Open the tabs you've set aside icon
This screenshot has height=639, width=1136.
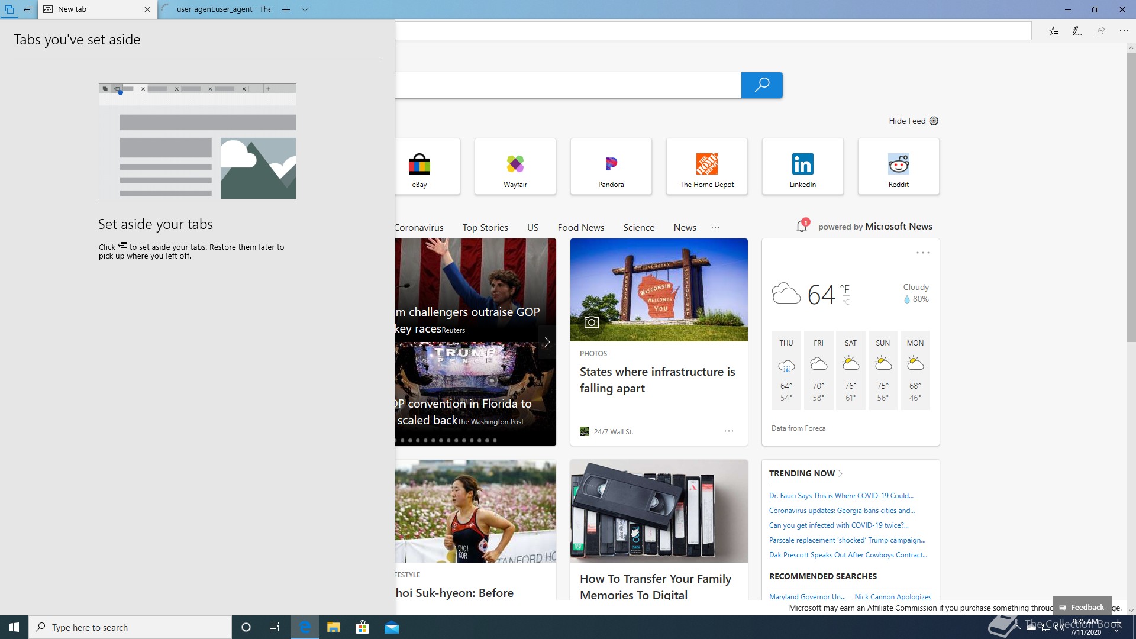tap(9, 9)
